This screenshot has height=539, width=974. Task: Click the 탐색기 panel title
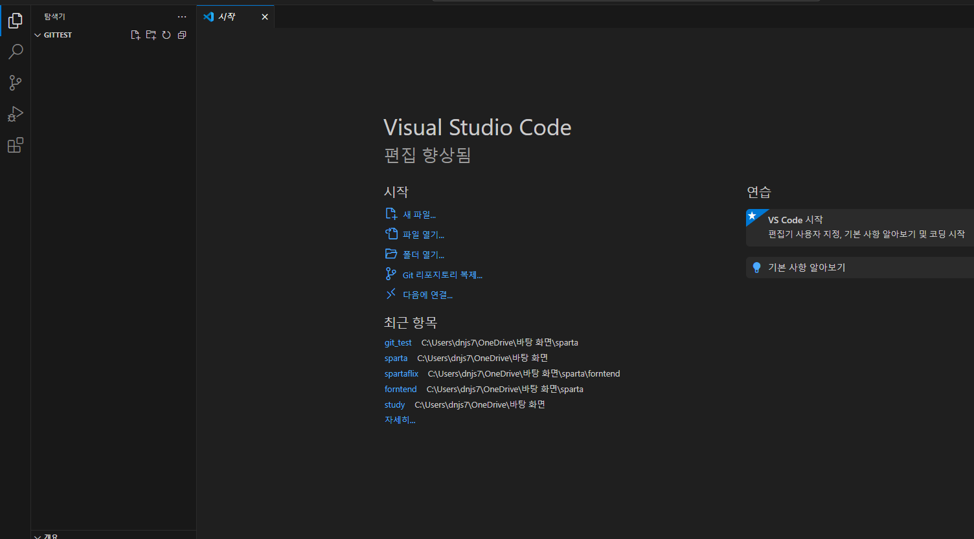(54, 17)
